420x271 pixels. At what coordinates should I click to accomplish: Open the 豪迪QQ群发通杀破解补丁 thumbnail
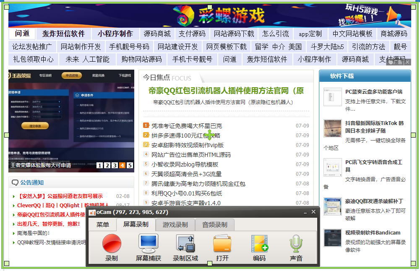click(x=333, y=206)
